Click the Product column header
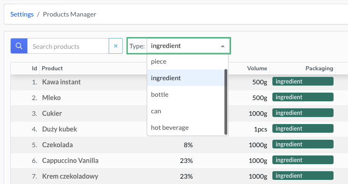 [x=52, y=68]
